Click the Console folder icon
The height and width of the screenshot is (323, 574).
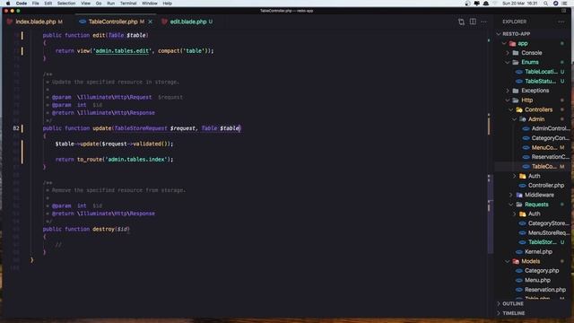pyautogui.click(x=516, y=53)
